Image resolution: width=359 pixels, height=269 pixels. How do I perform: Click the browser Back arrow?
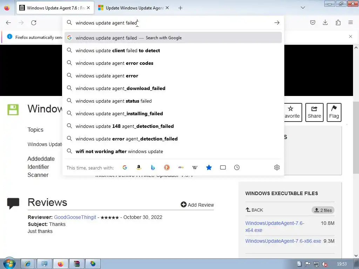tap(8, 23)
